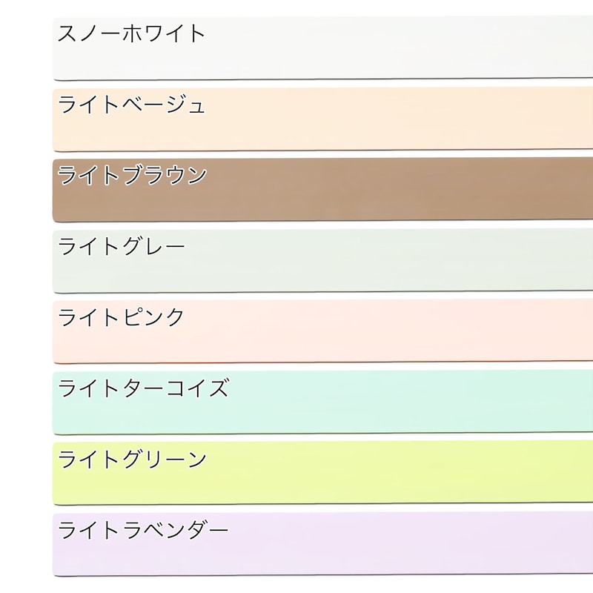Click the ライトグレー text label

coord(121,246)
